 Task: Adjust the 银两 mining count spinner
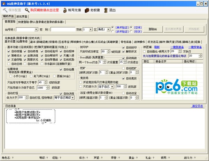[x=106, y=72]
